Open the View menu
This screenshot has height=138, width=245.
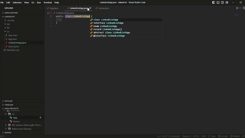point(26,3)
